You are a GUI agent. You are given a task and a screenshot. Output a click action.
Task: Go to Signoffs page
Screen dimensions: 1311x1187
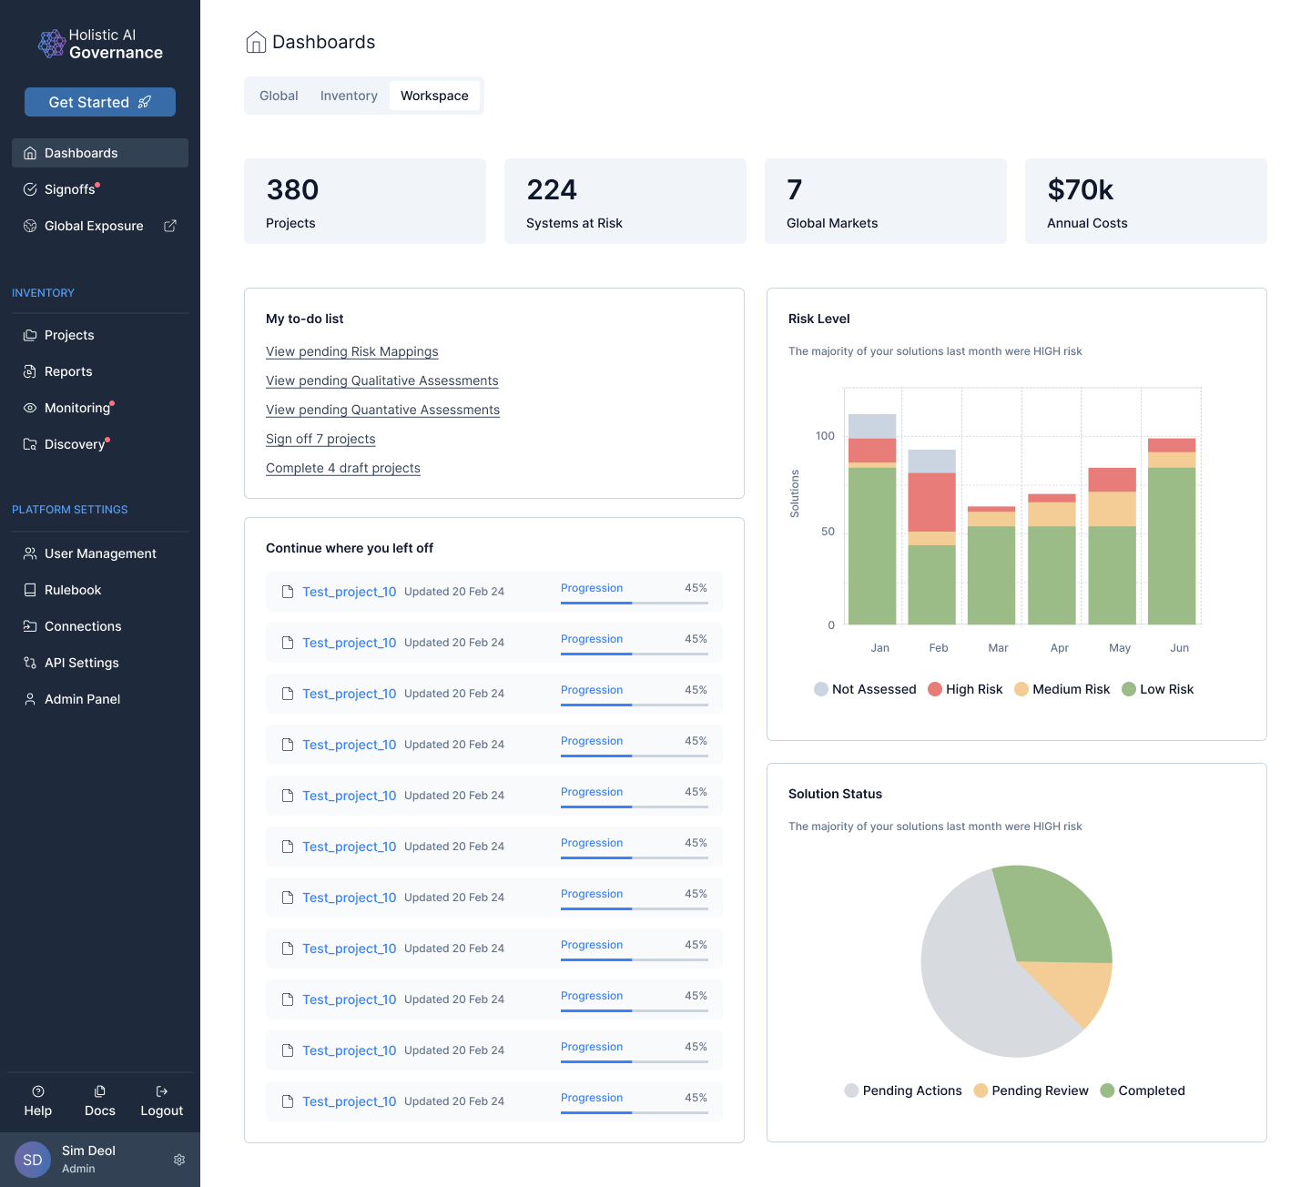69,189
